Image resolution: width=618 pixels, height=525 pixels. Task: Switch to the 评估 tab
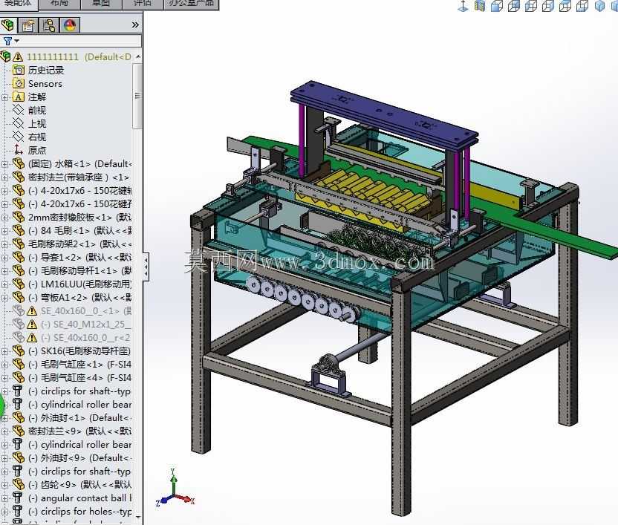[143, 3]
